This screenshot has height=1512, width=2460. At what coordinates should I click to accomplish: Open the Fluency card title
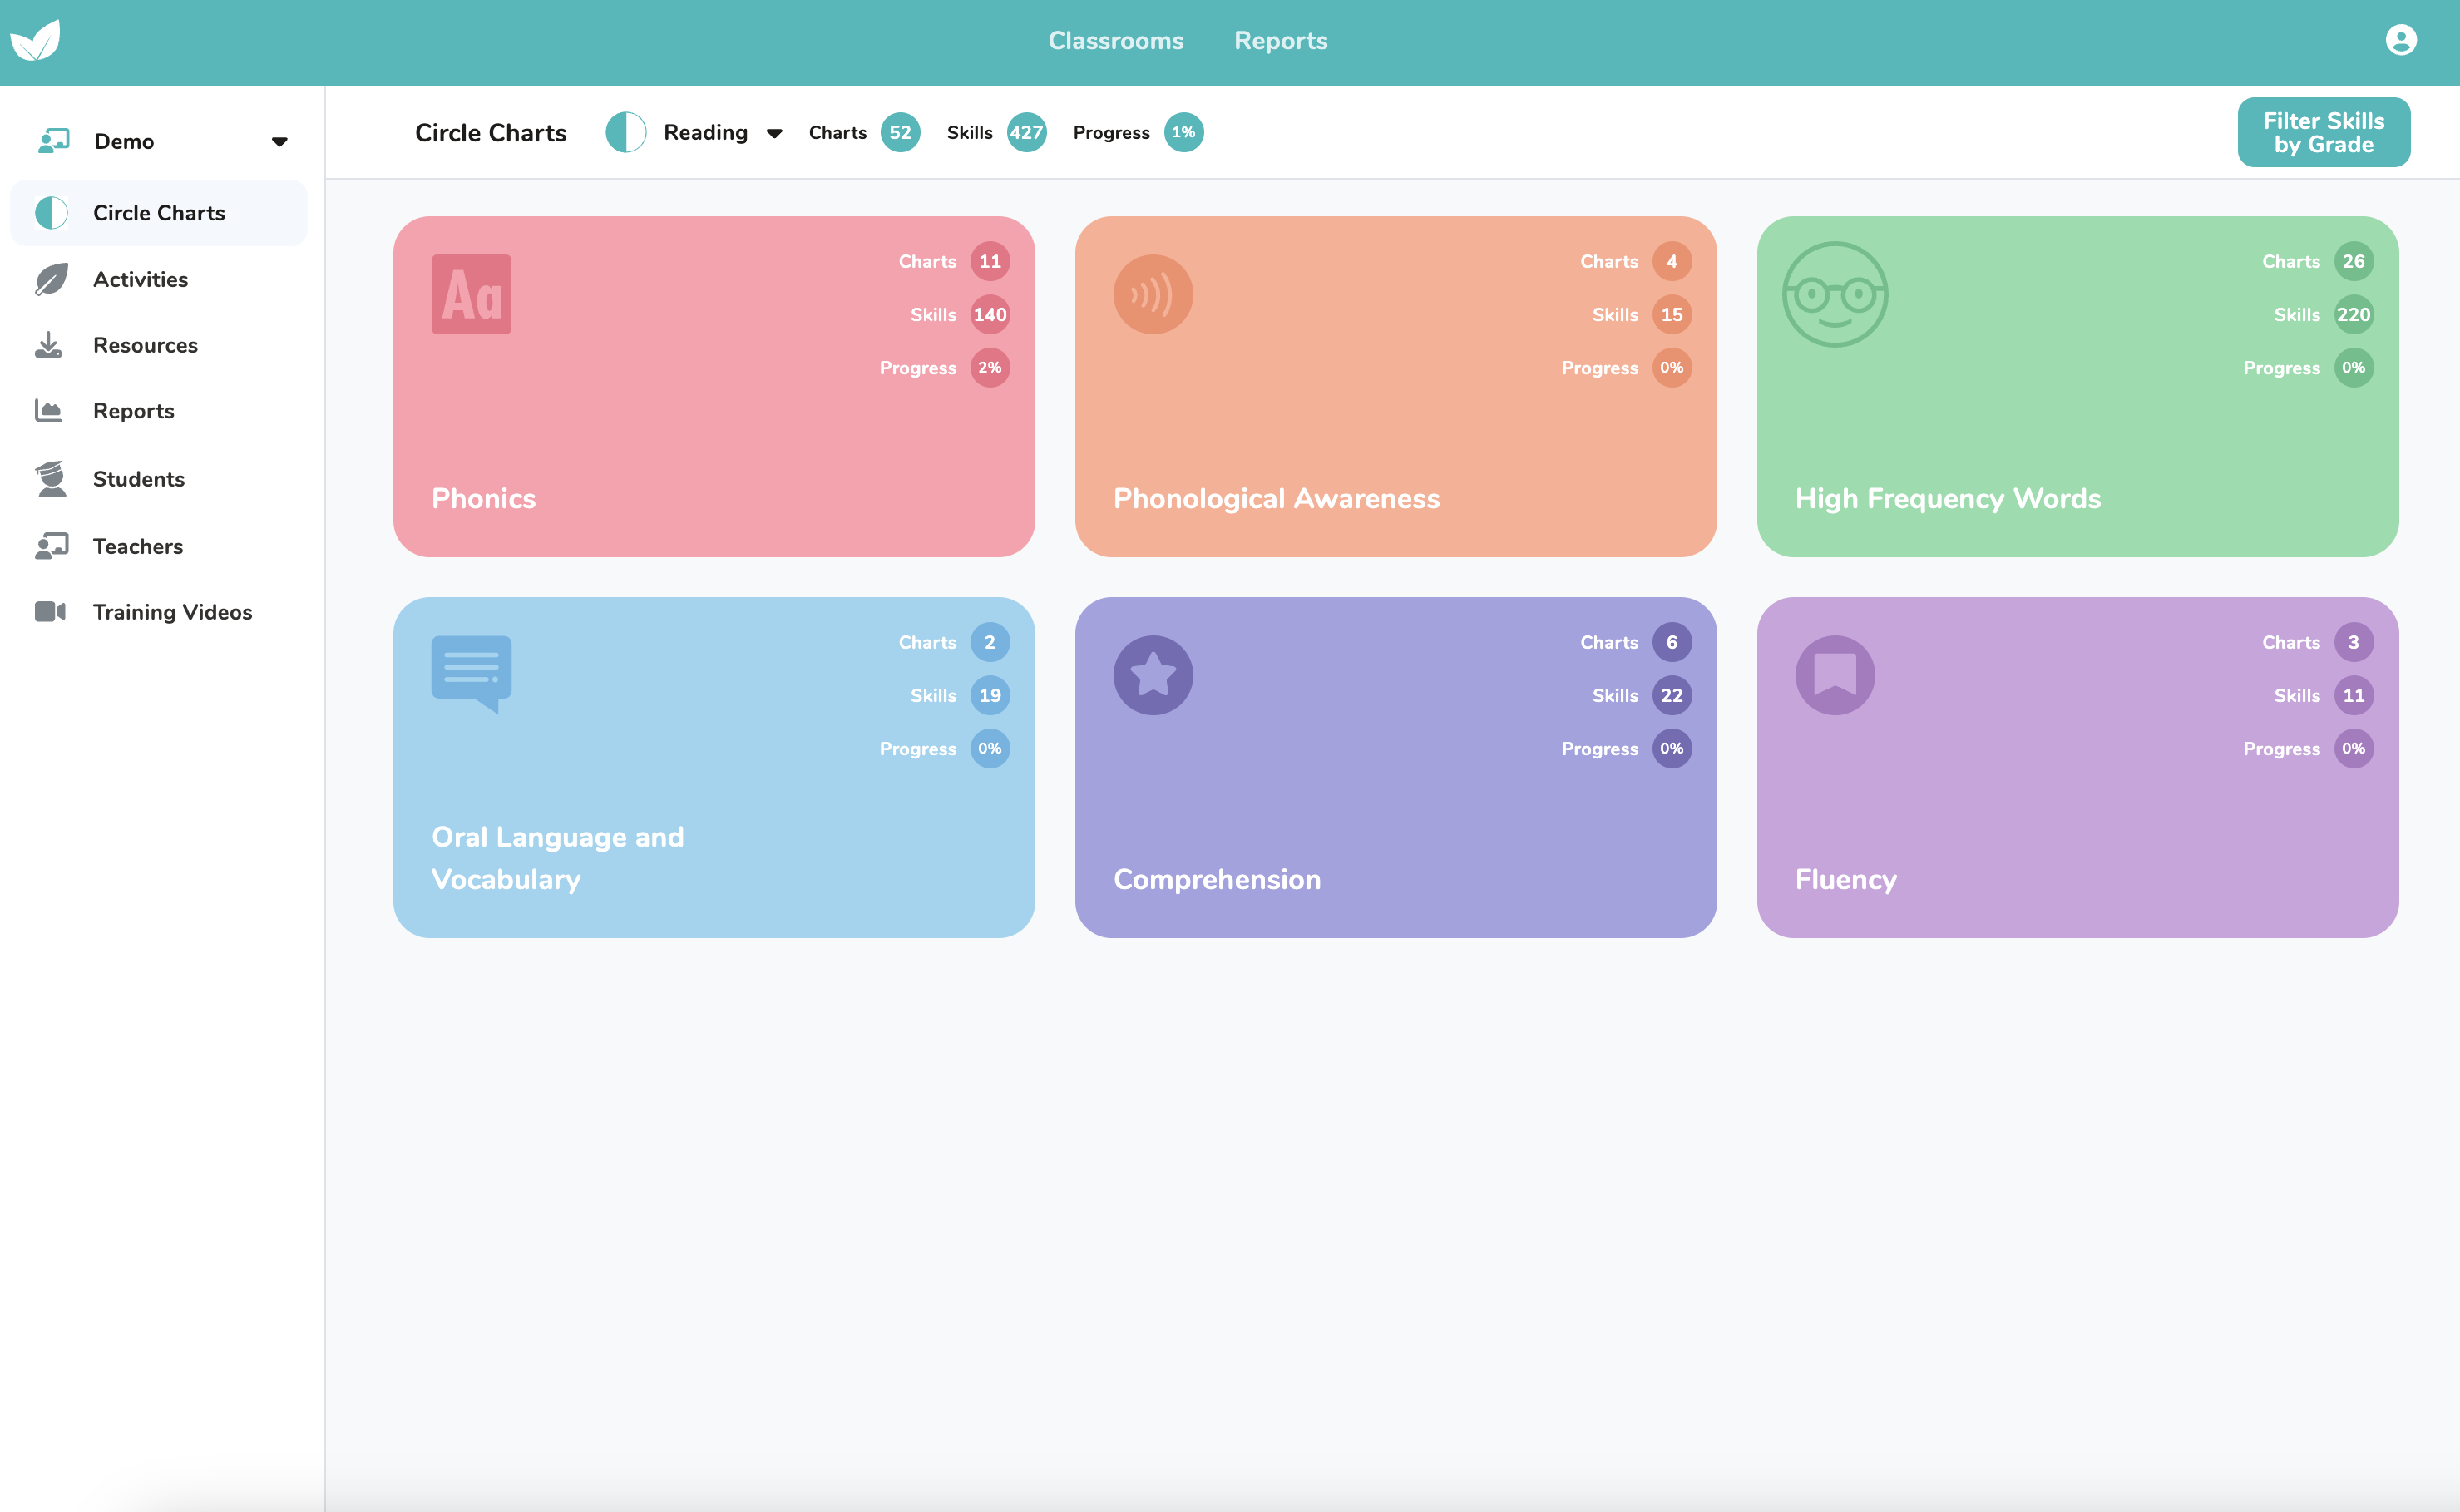(1846, 879)
